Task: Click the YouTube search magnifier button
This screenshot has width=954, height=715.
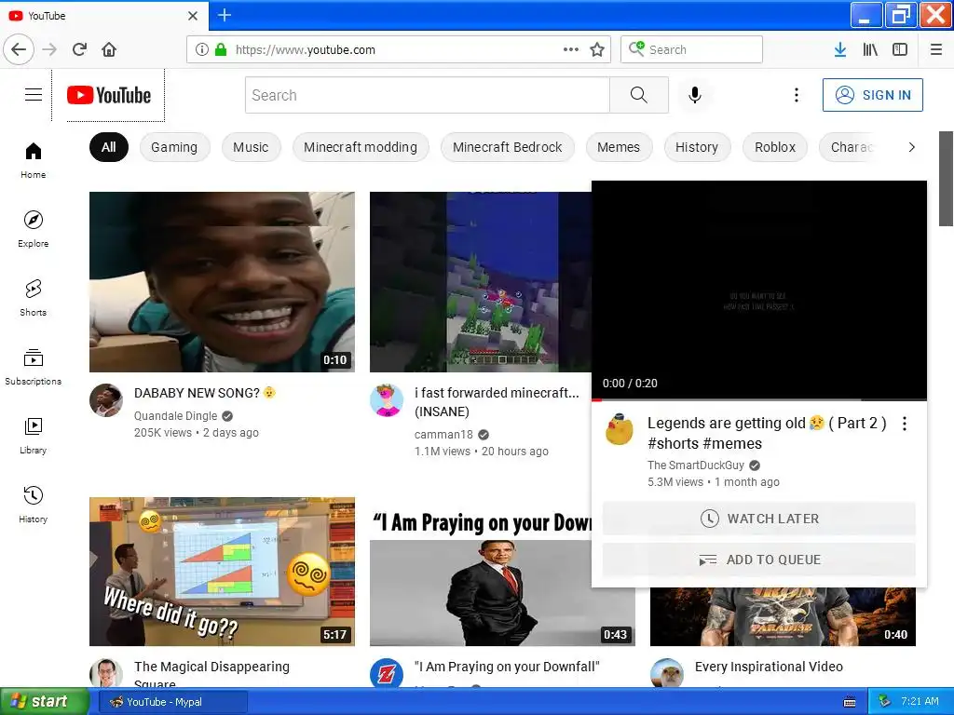Action: (639, 95)
